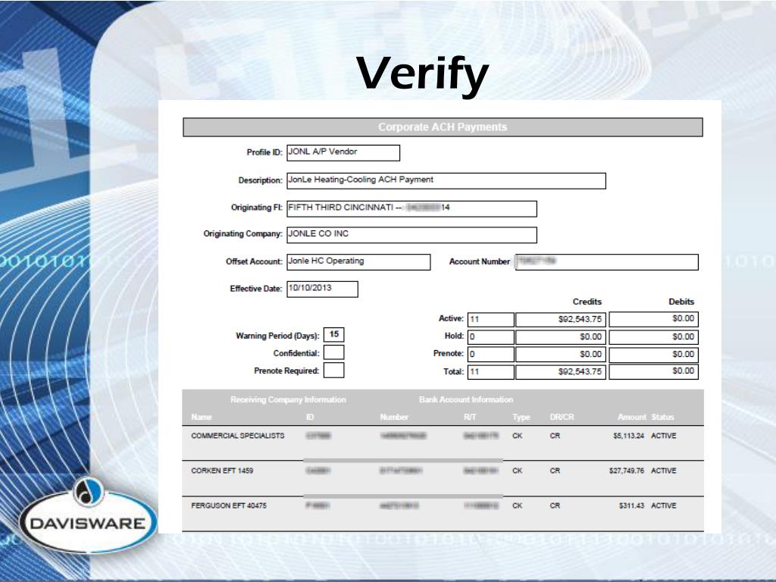Click the Hold debits amount field
The width and height of the screenshot is (776, 582).
[653, 337]
